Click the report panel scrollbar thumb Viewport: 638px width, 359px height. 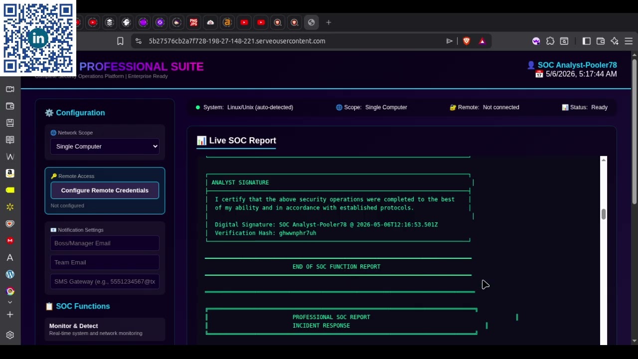click(x=604, y=214)
